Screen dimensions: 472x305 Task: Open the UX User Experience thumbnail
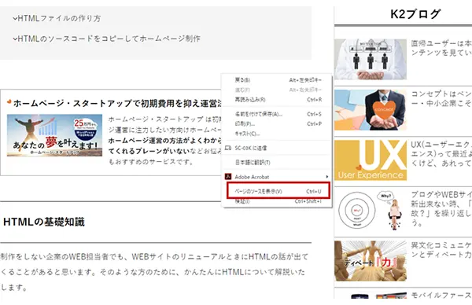(371, 160)
